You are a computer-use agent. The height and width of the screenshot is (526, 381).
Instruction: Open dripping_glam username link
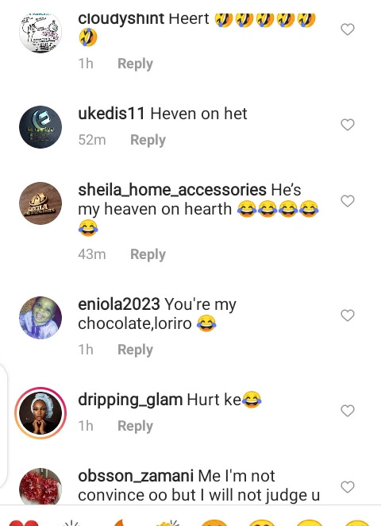pos(130,400)
